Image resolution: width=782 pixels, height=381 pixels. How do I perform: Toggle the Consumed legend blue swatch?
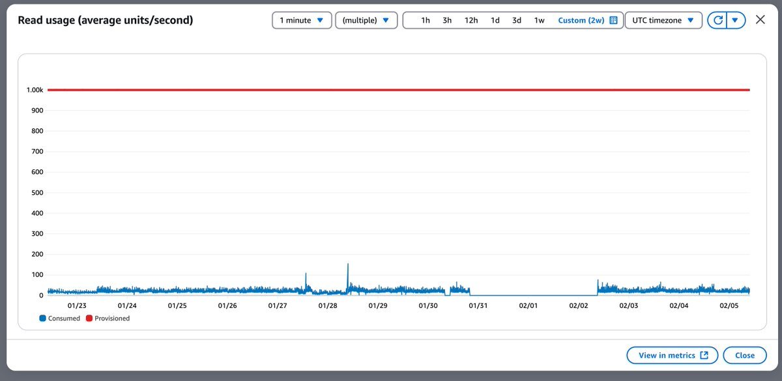[43, 318]
